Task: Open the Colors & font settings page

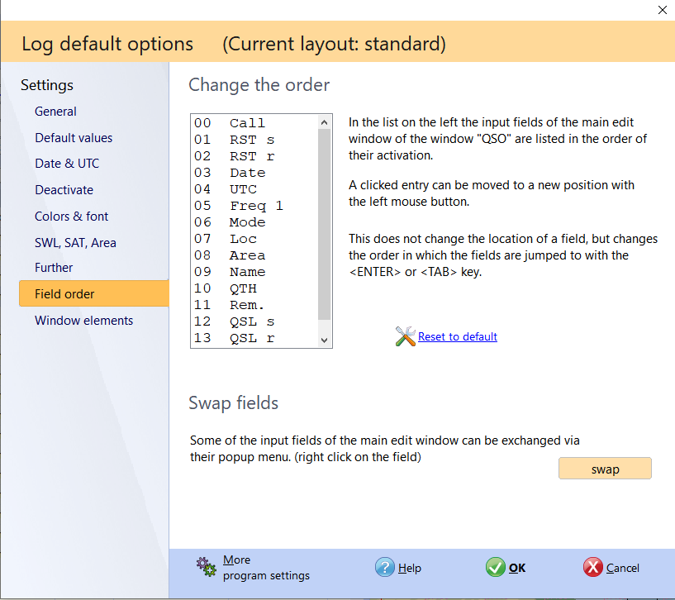Action: 71,217
